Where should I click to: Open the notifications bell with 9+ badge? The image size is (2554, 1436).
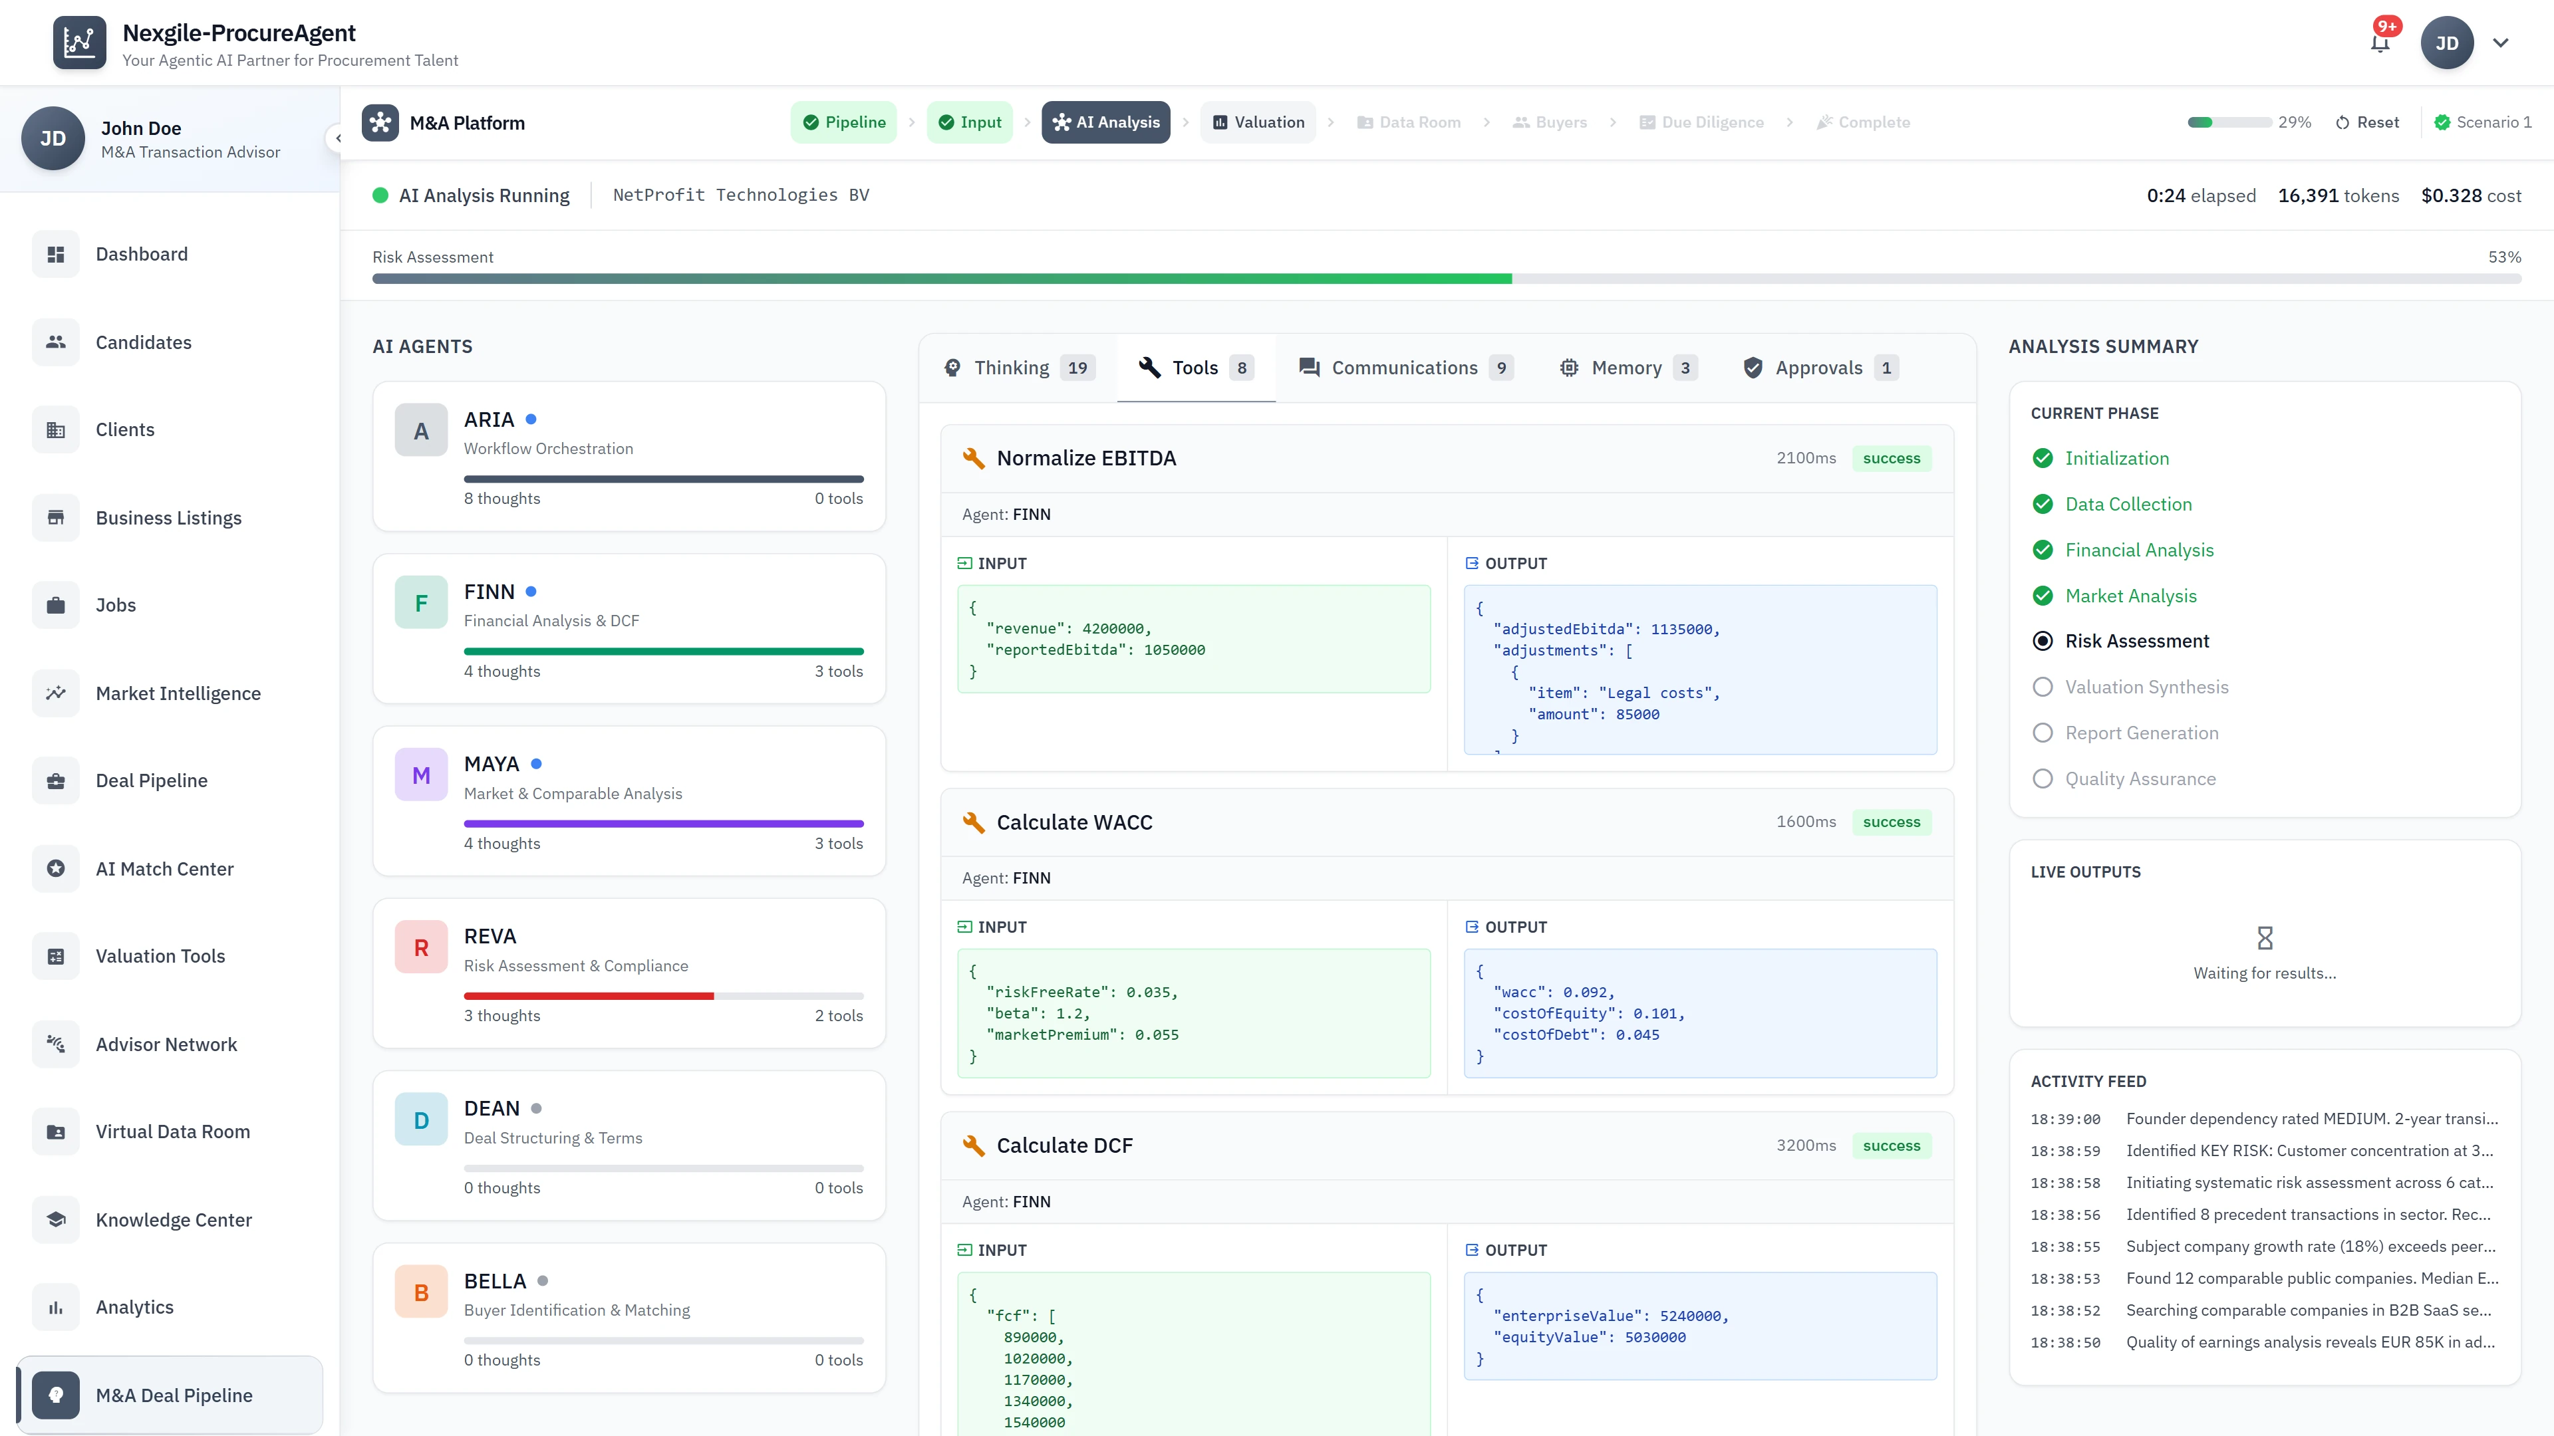2380,42
